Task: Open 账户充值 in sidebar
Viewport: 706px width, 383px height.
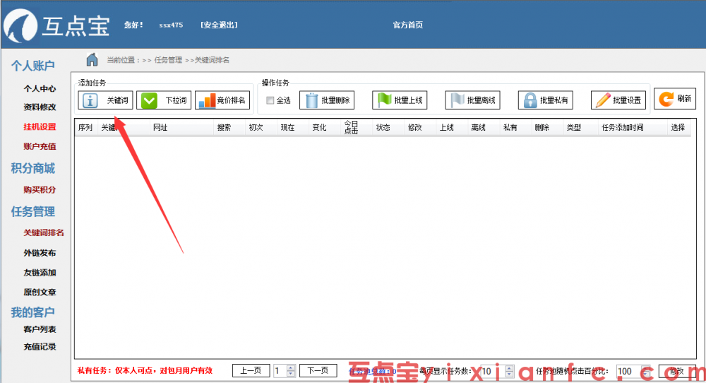Action: pos(40,146)
